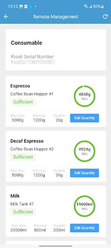Tap Espresso Warning 1200g value
The height and width of the screenshot is (248, 111).
pyautogui.click(x=39, y=120)
